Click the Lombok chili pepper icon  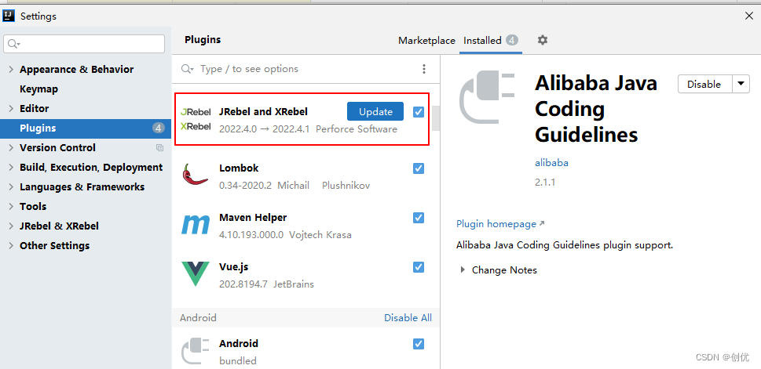195,175
